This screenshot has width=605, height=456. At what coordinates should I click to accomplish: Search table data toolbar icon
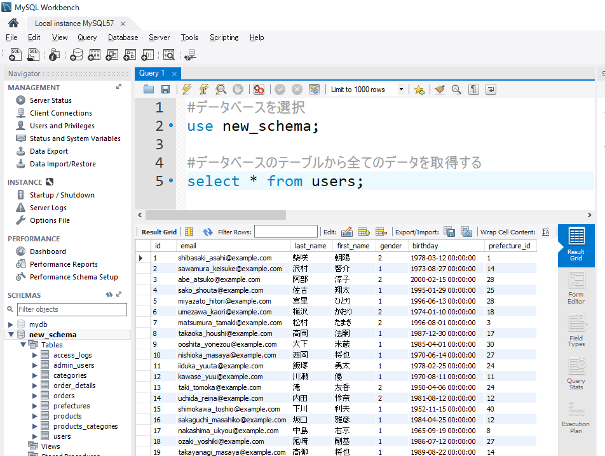tap(169, 55)
